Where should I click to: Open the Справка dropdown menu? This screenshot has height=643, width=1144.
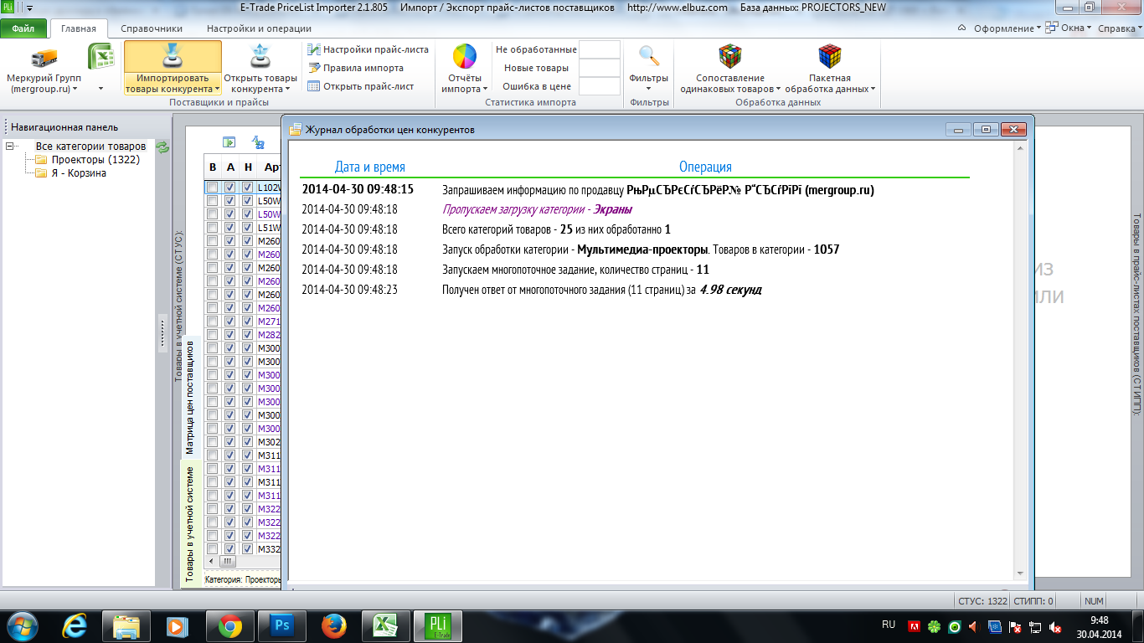1120,28
